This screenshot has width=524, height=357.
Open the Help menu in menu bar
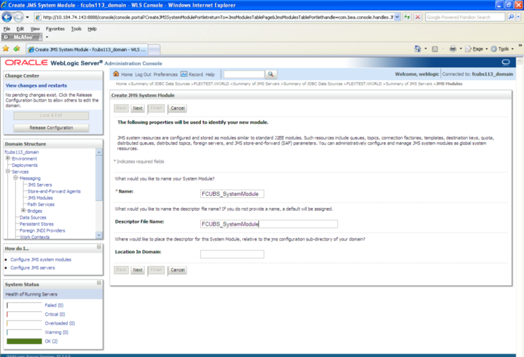pyautogui.click(x=92, y=29)
